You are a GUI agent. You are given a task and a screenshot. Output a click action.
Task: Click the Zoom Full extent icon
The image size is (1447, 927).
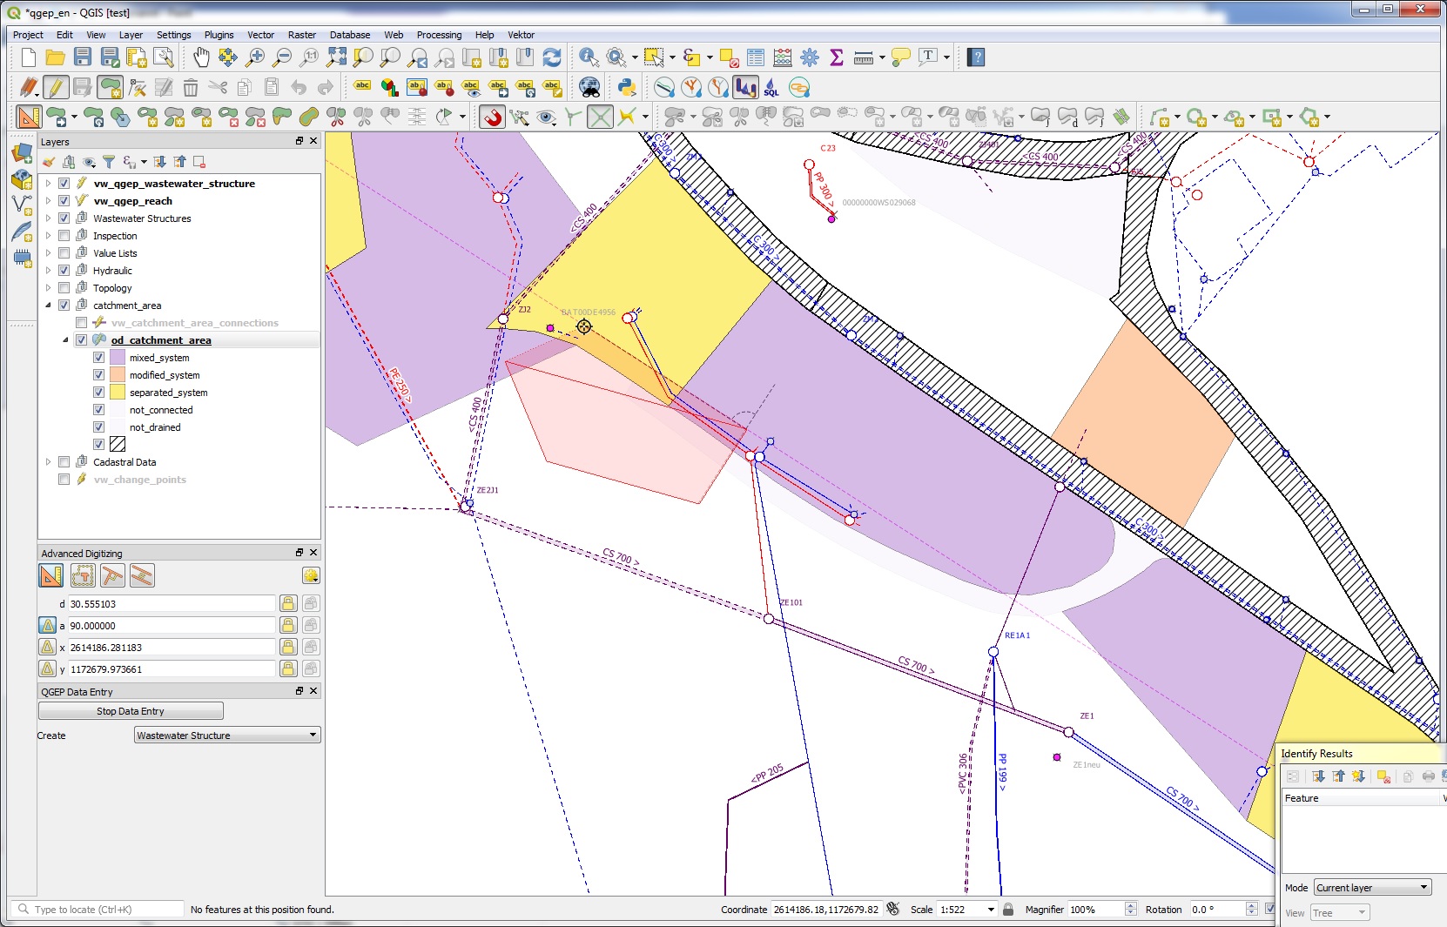tap(336, 57)
